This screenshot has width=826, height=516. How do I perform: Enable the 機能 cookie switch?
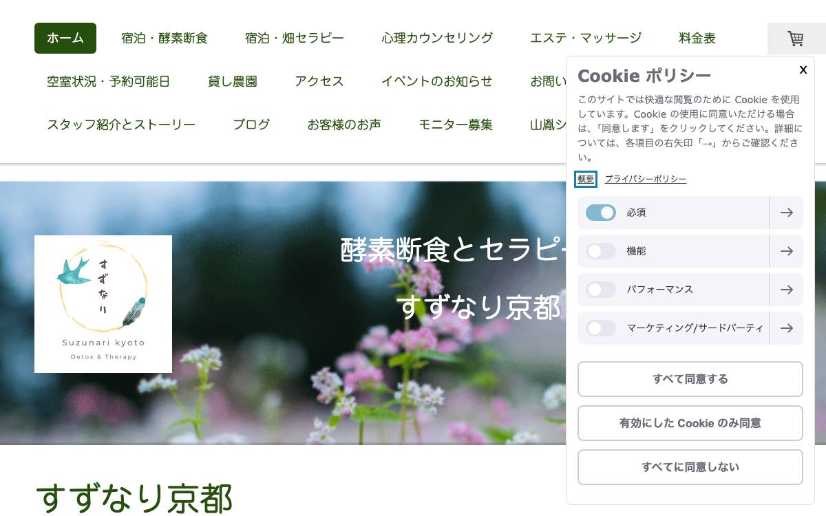601,251
